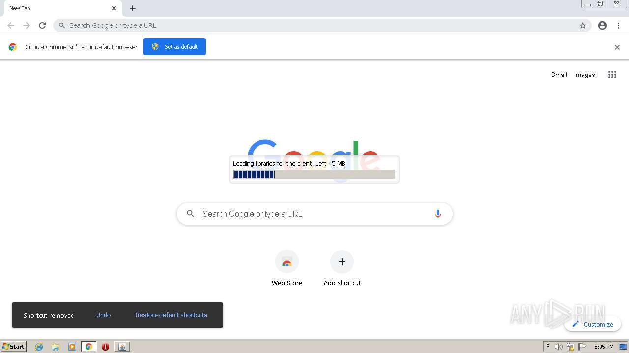The width and height of the screenshot is (629, 353).
Task: Click the browser forward arrow
Action: (x=27, y=25)
